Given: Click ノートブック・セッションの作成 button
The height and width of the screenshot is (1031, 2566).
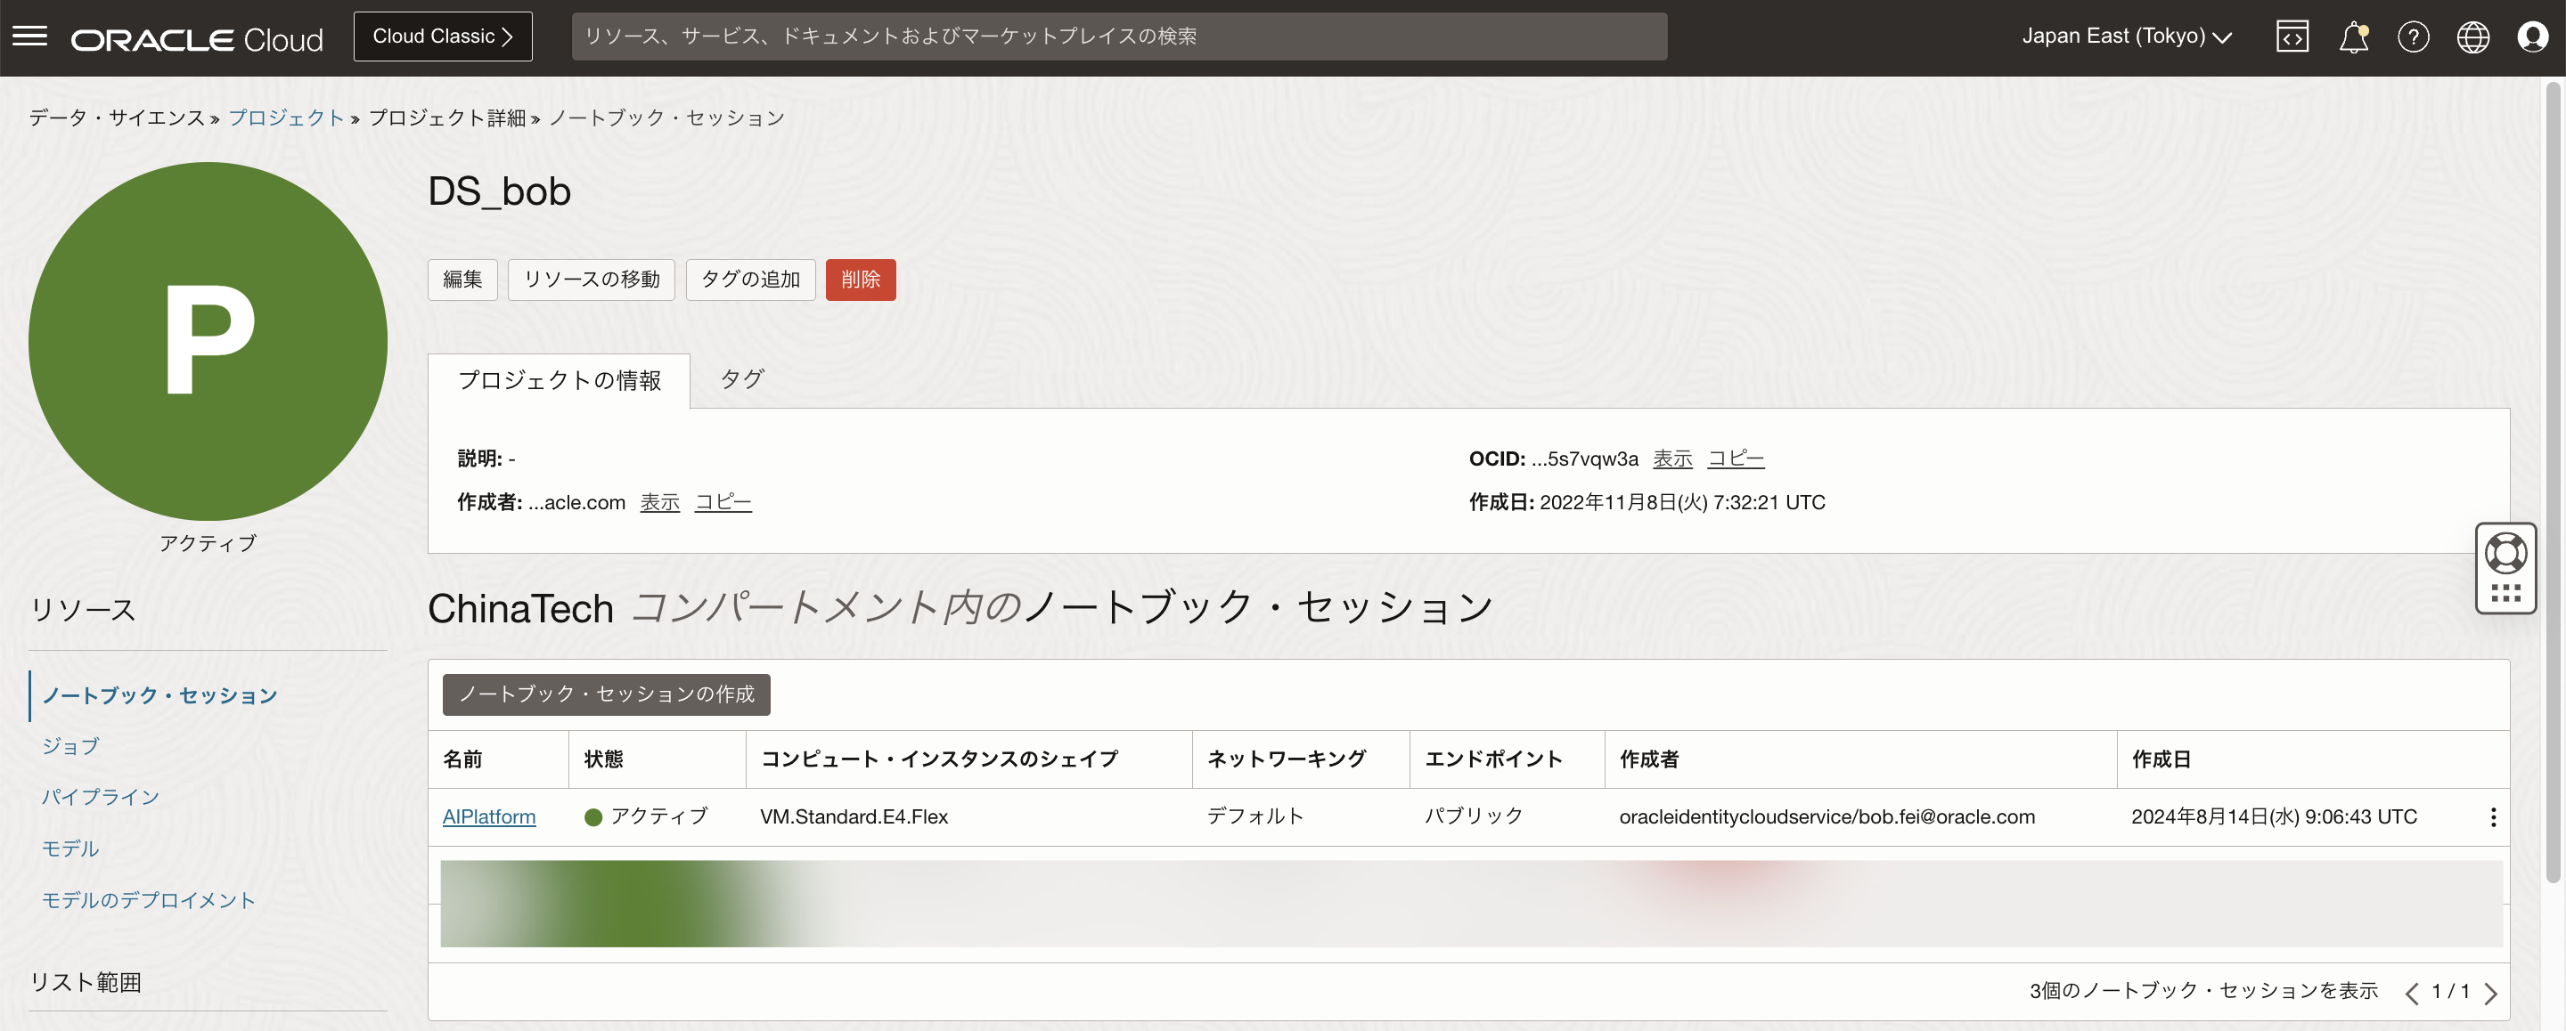Looking at the screenshot, I should pos(606,694).
